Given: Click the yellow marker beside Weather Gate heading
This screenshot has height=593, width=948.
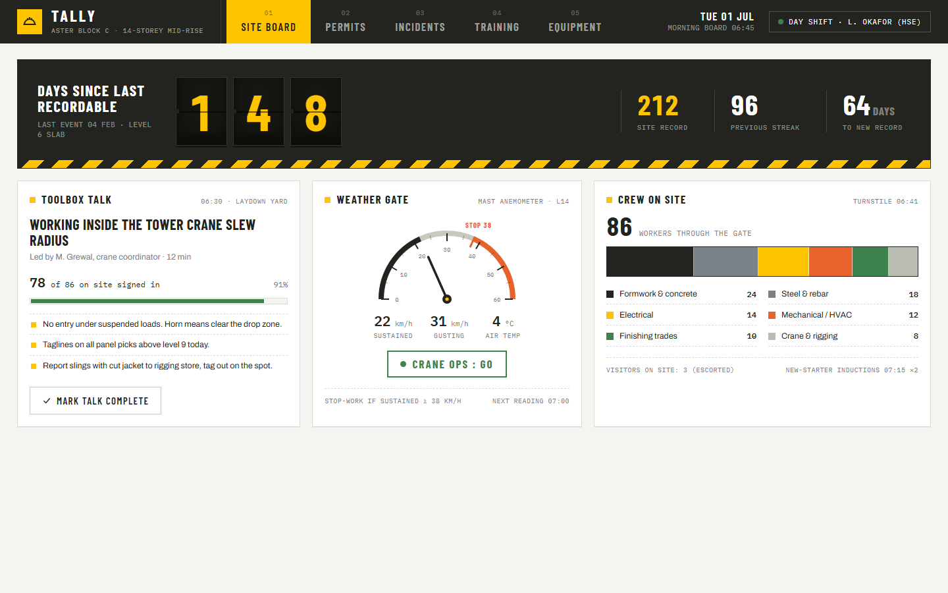Looking at the screenshot, I should (327, 200).
